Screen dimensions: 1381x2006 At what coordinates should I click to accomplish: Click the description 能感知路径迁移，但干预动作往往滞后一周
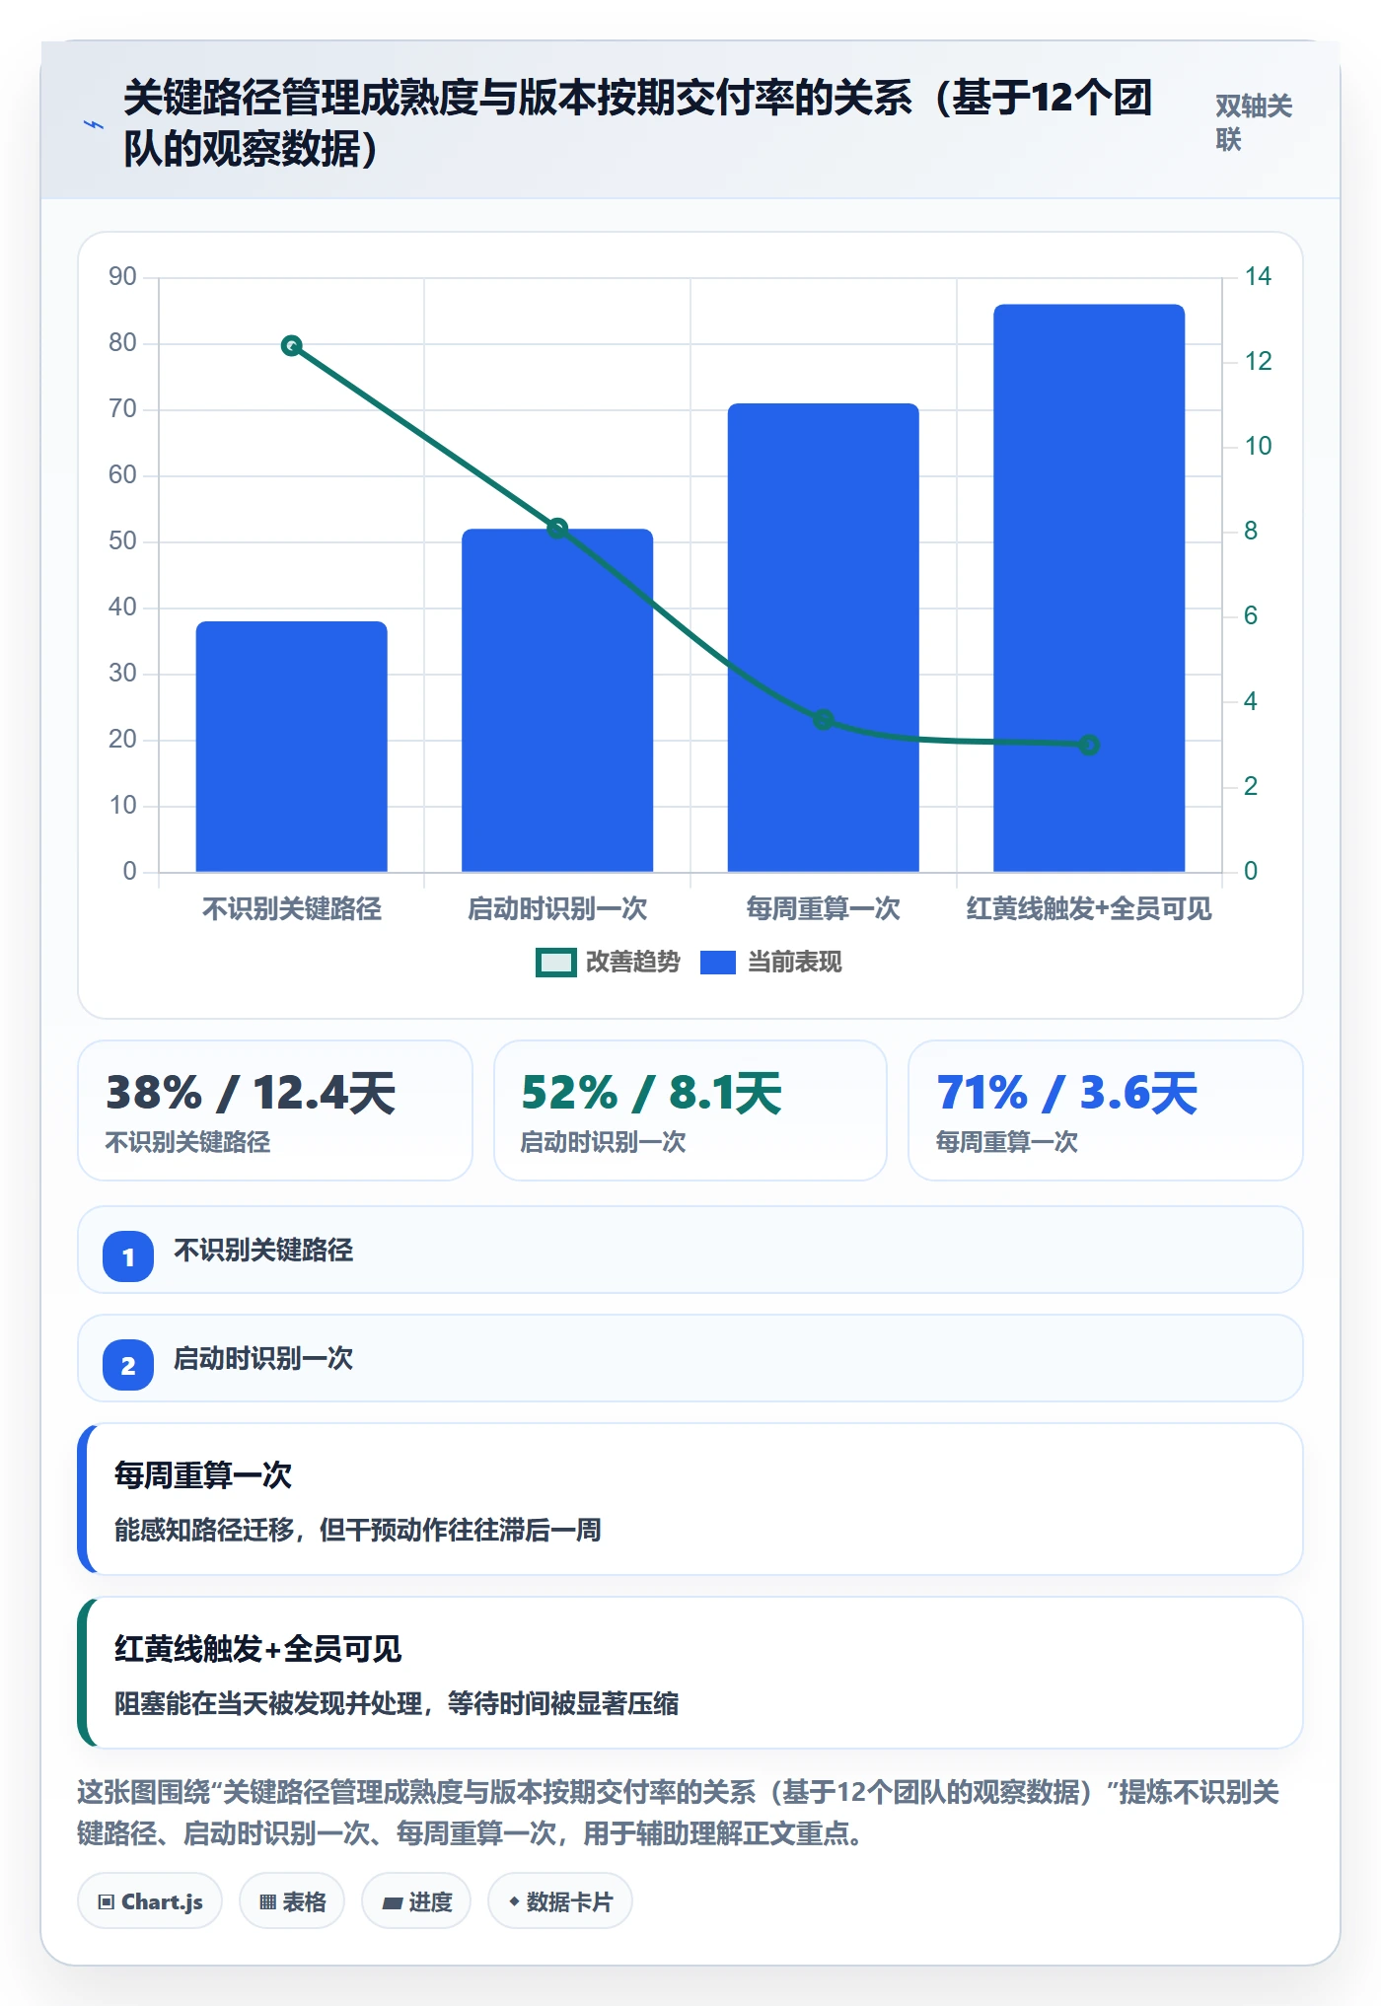click(x=358, y=1530)
